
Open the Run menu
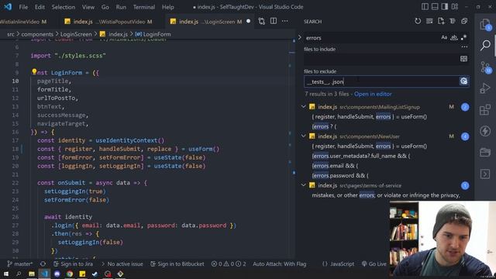click(121, 7)
